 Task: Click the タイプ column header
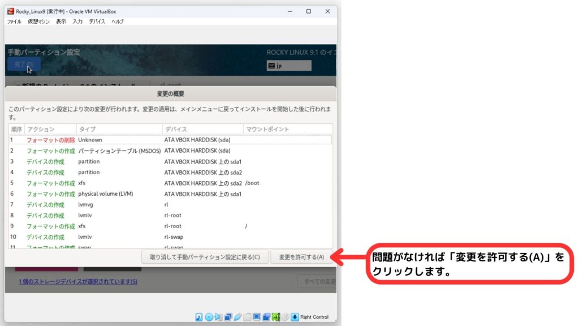pos(119,129)
